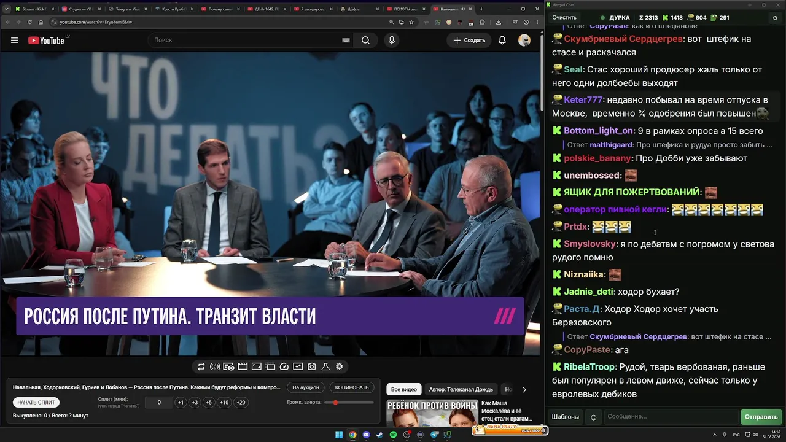Viewport: 786px width, 442px height.
Task: Click username RibelaTroop in chat
Action: (x=589, y=367)
